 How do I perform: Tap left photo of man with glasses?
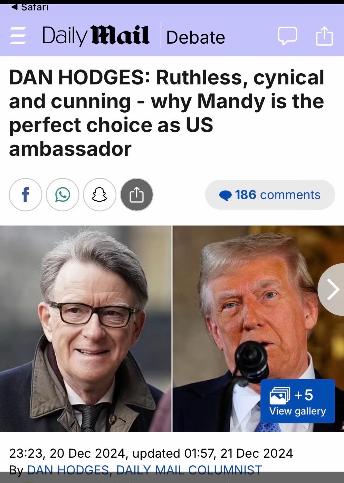86,329
